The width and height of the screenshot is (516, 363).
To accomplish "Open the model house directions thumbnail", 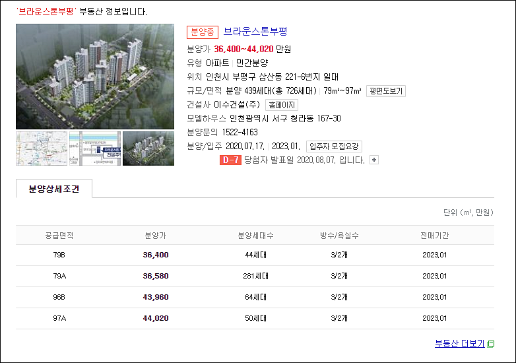I will (95, 148).
